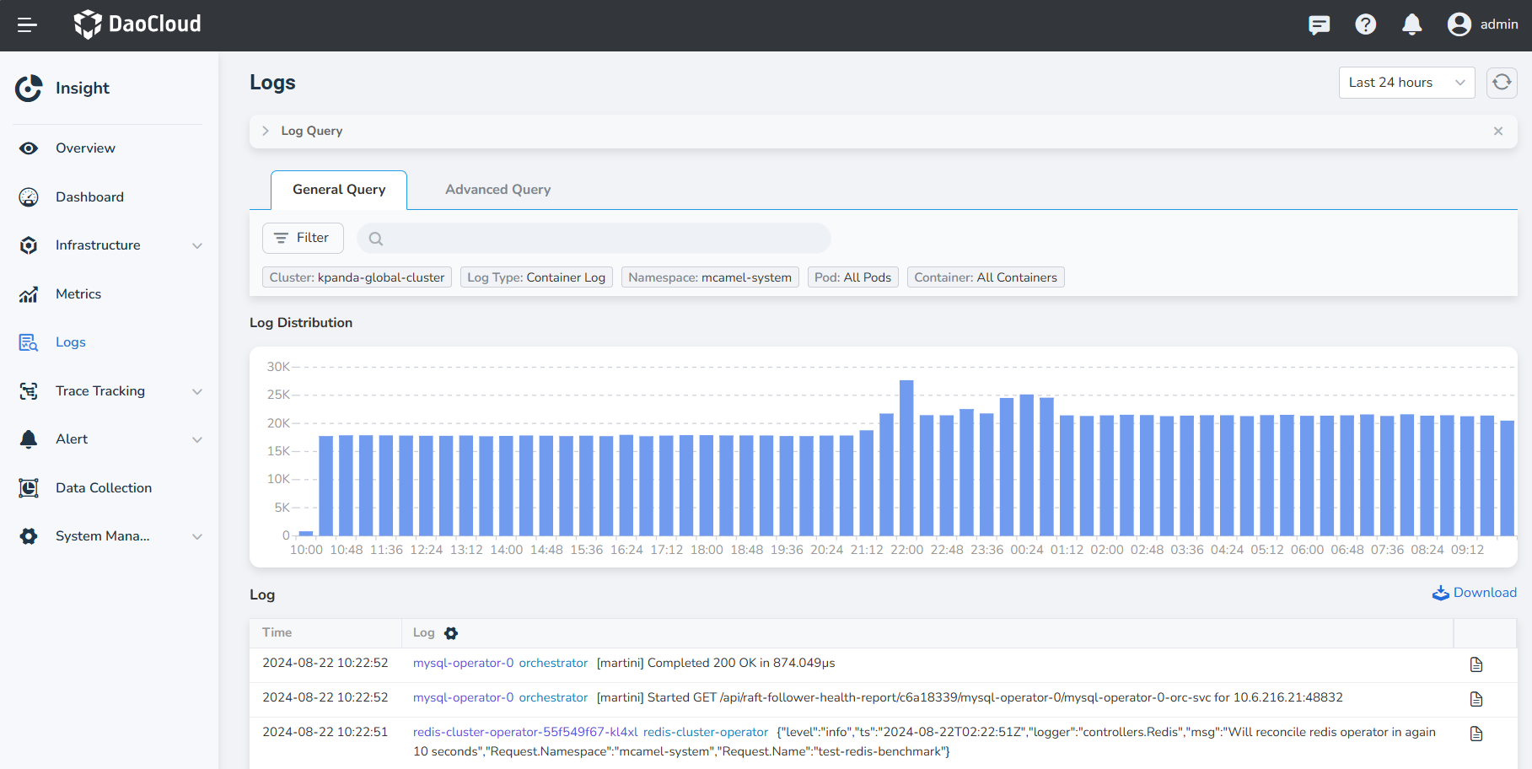
Task: Click the refresh logs icon
Action: [1502, 83]
